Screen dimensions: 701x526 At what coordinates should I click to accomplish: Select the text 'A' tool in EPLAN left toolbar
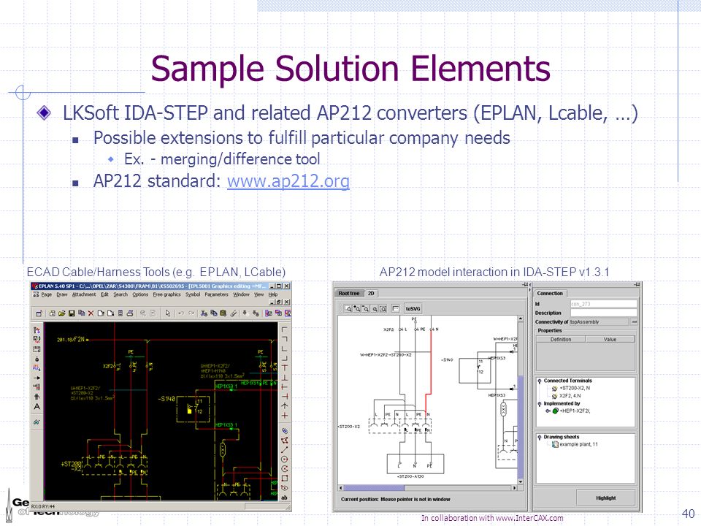[37, 407]
